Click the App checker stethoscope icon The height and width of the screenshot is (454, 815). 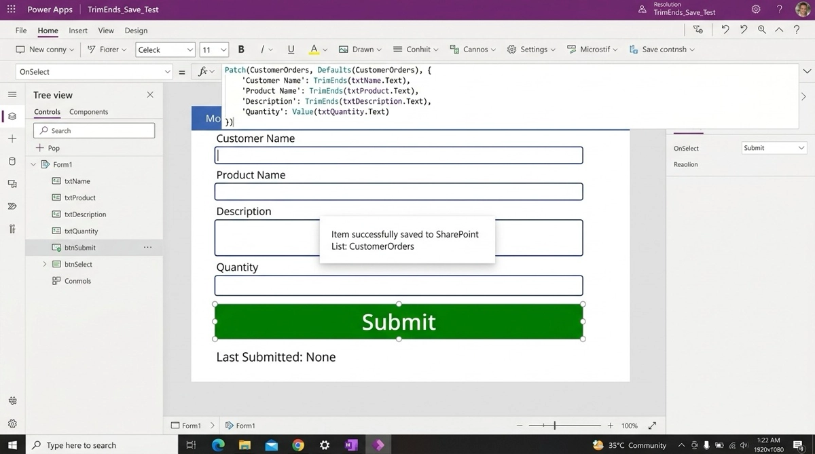tap(698, 30)
